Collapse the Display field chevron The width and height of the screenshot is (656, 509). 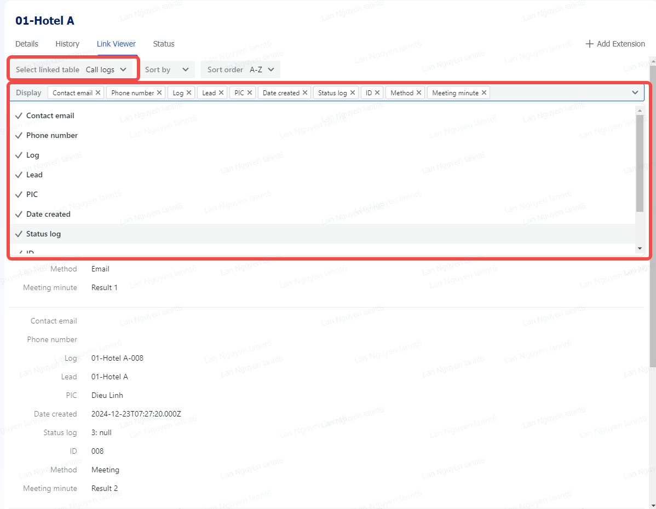(635, 92)
